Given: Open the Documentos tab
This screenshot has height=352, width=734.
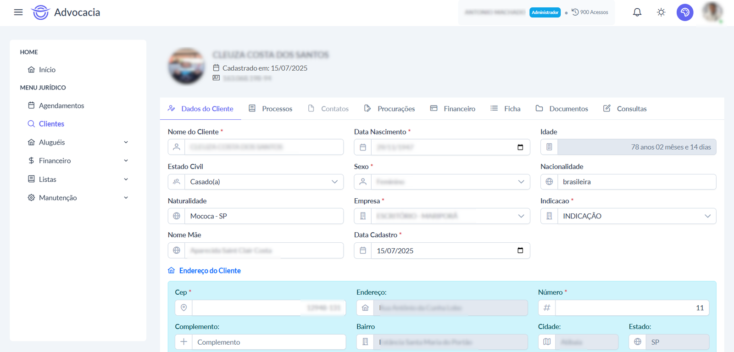Looking at the screenshot, I should tap(562, 109).
